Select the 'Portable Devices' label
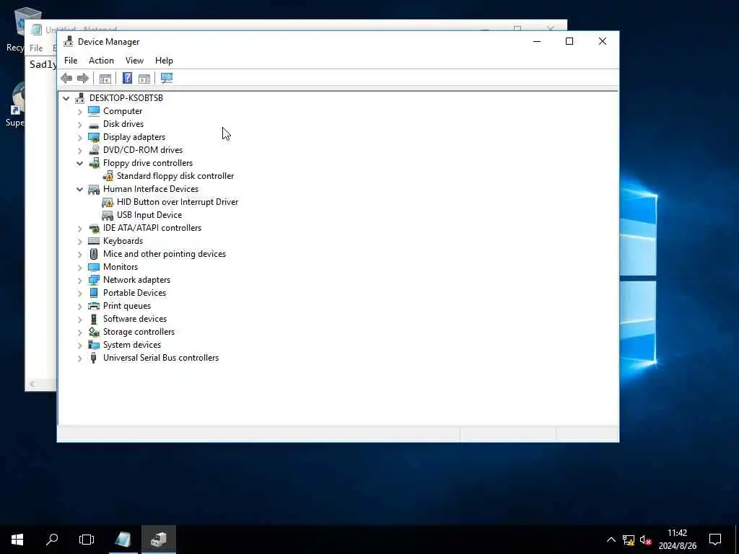This screenshot has width=739, height=554. point(135,293)
